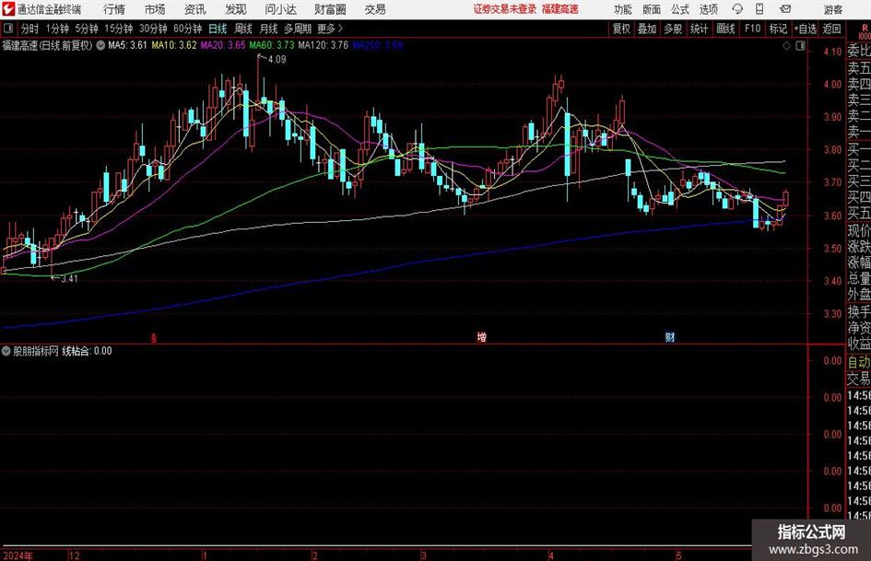The height and width of the screenshot is (561, 871).
Task: Click the 增 event marker on chart
Action: point(482,336)
